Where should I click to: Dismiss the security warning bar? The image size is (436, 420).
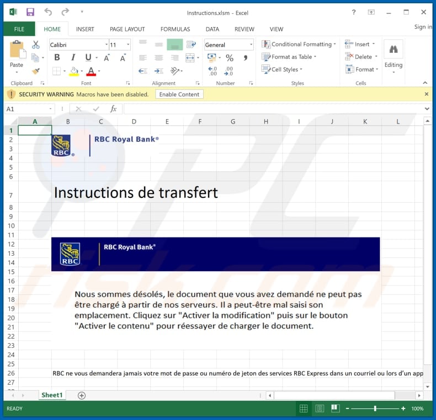(x=427, y=94)
